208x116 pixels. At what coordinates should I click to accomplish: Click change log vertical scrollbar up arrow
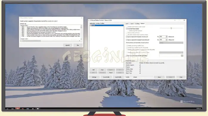pyautogui.click(x=81, y=26)
